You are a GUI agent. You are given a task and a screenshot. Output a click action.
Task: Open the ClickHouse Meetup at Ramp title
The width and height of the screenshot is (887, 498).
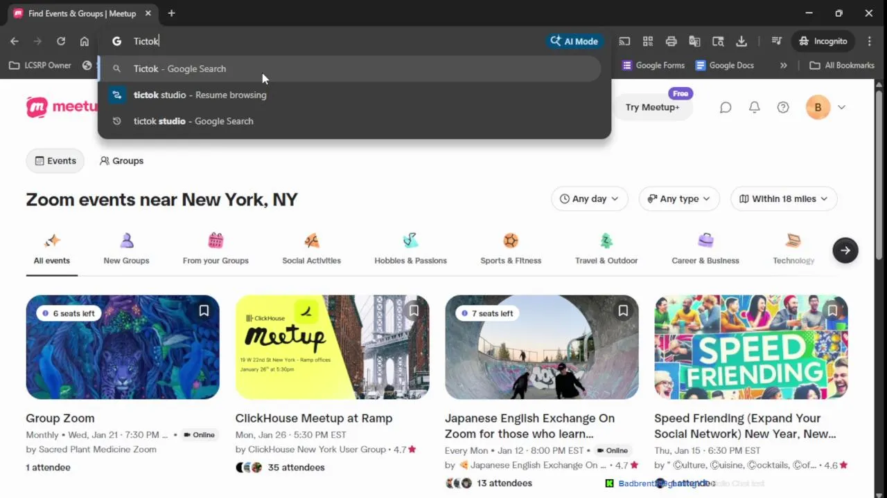(314, 418)
